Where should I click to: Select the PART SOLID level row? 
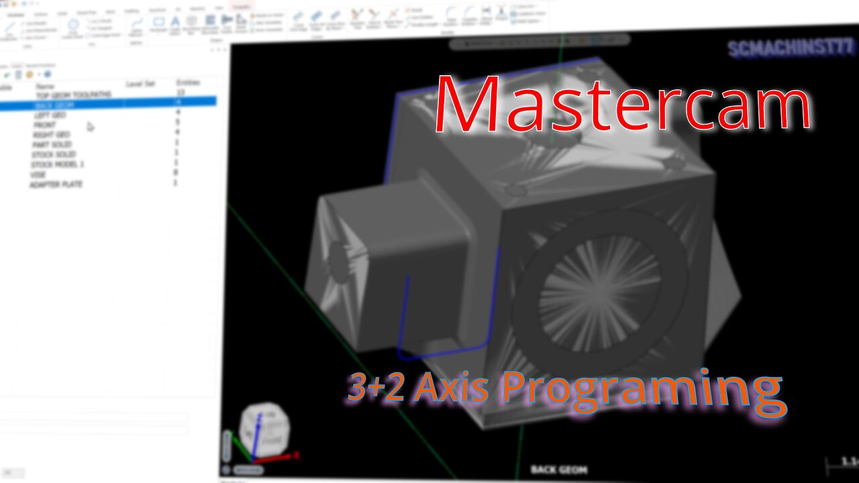107,144
